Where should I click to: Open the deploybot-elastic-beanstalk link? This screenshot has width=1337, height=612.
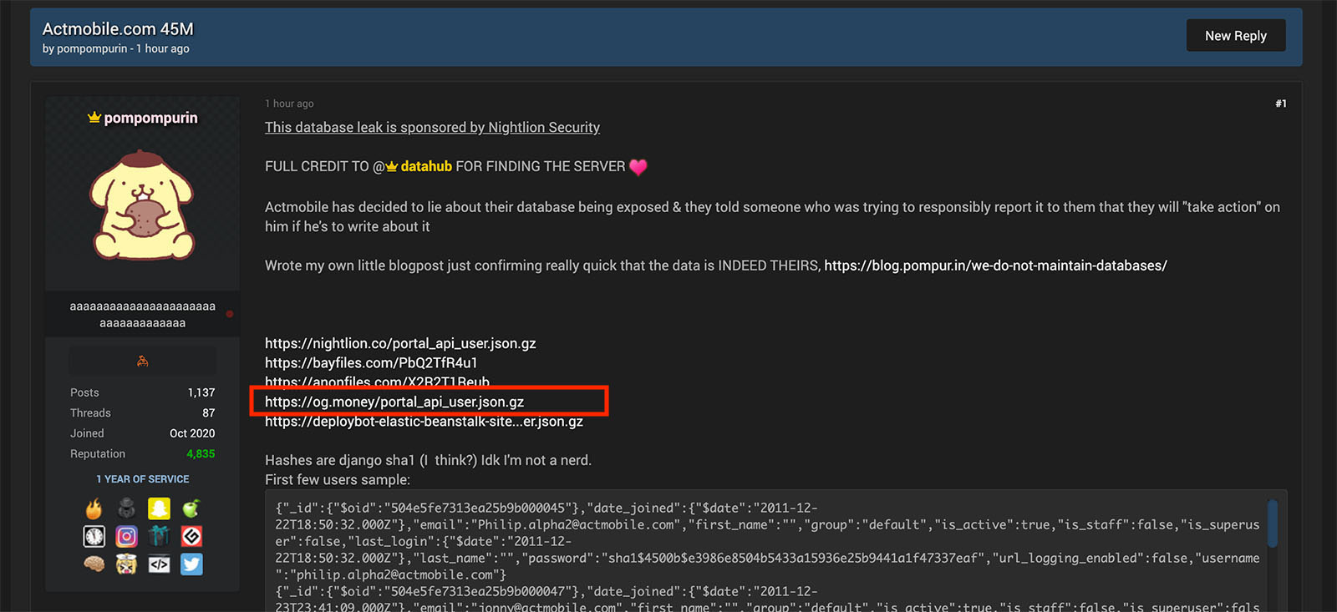tap(424, 422)
